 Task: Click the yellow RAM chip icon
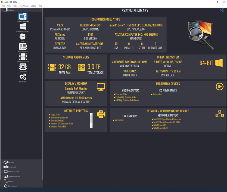pyautogui.click(x=52, y=67)
